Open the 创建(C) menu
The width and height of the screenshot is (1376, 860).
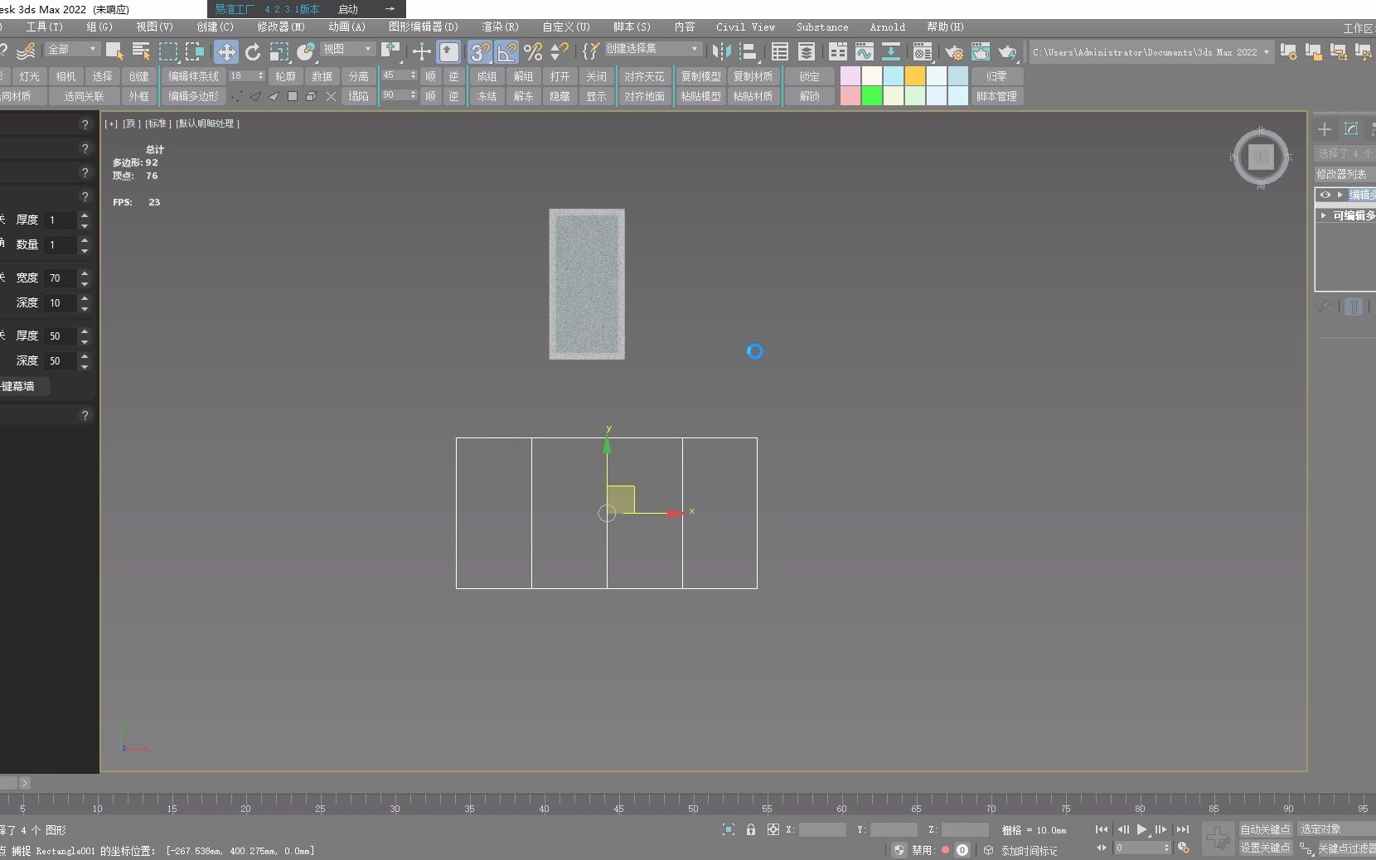[x=215, y=27]
